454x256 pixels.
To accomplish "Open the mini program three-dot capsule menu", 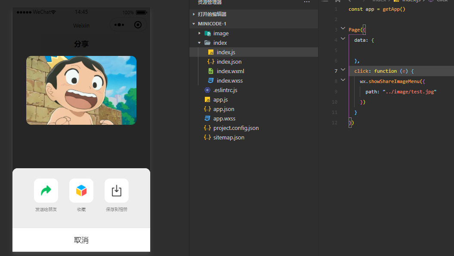I will tap(119, 25).
